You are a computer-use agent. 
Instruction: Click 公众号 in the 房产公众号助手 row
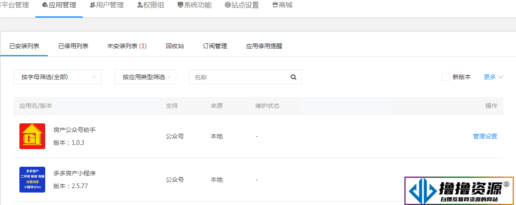[175, 136]
